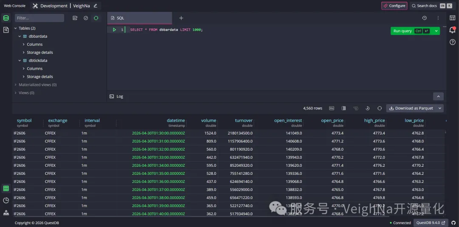Edit the VeighNa instance name

point(96,6)
